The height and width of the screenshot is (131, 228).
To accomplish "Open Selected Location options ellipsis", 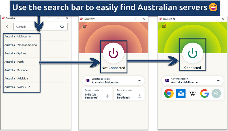I will [139, 81].
